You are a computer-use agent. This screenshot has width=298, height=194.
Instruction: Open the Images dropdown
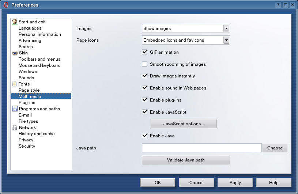pyautogui.click(x=226, y=28)
